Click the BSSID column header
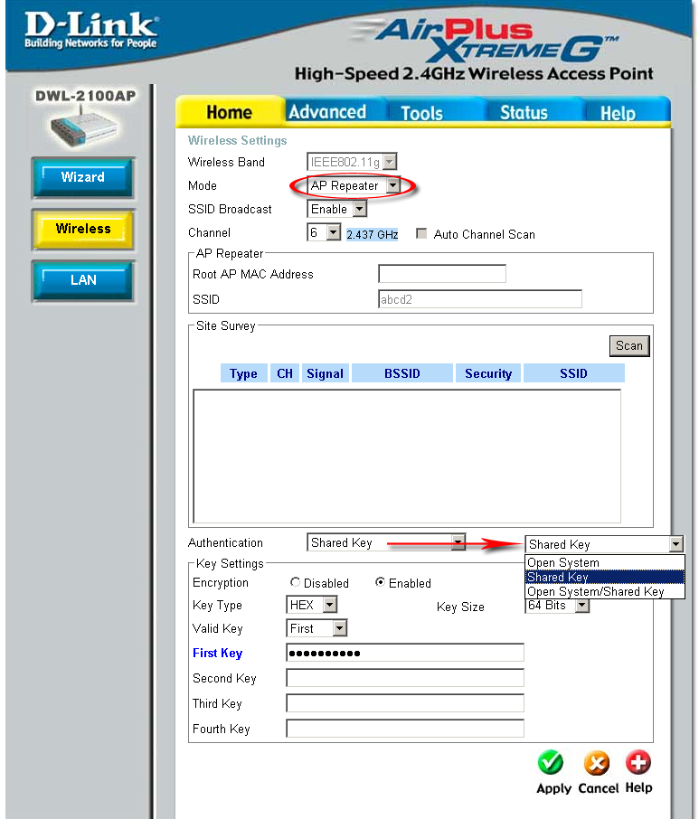The width and height of the screenshot is (699, 819). [x=402, y=373]
